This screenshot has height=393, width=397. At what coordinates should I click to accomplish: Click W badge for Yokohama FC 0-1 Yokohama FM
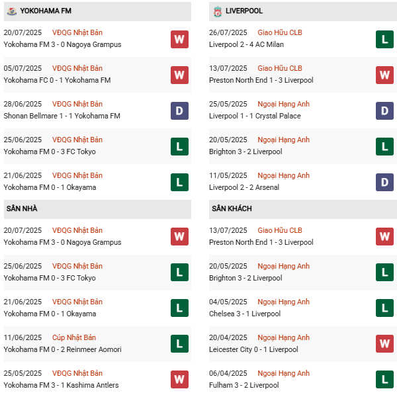pyautogui.click(x=179, y=75)
